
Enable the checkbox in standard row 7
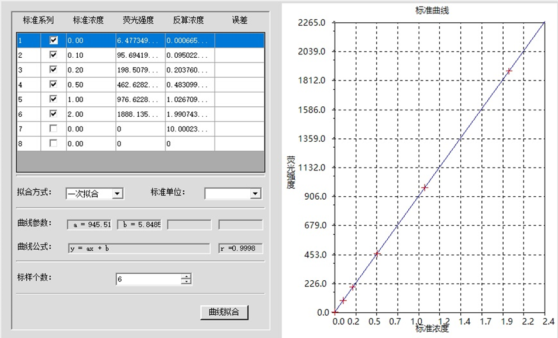(x=53, y=128)
